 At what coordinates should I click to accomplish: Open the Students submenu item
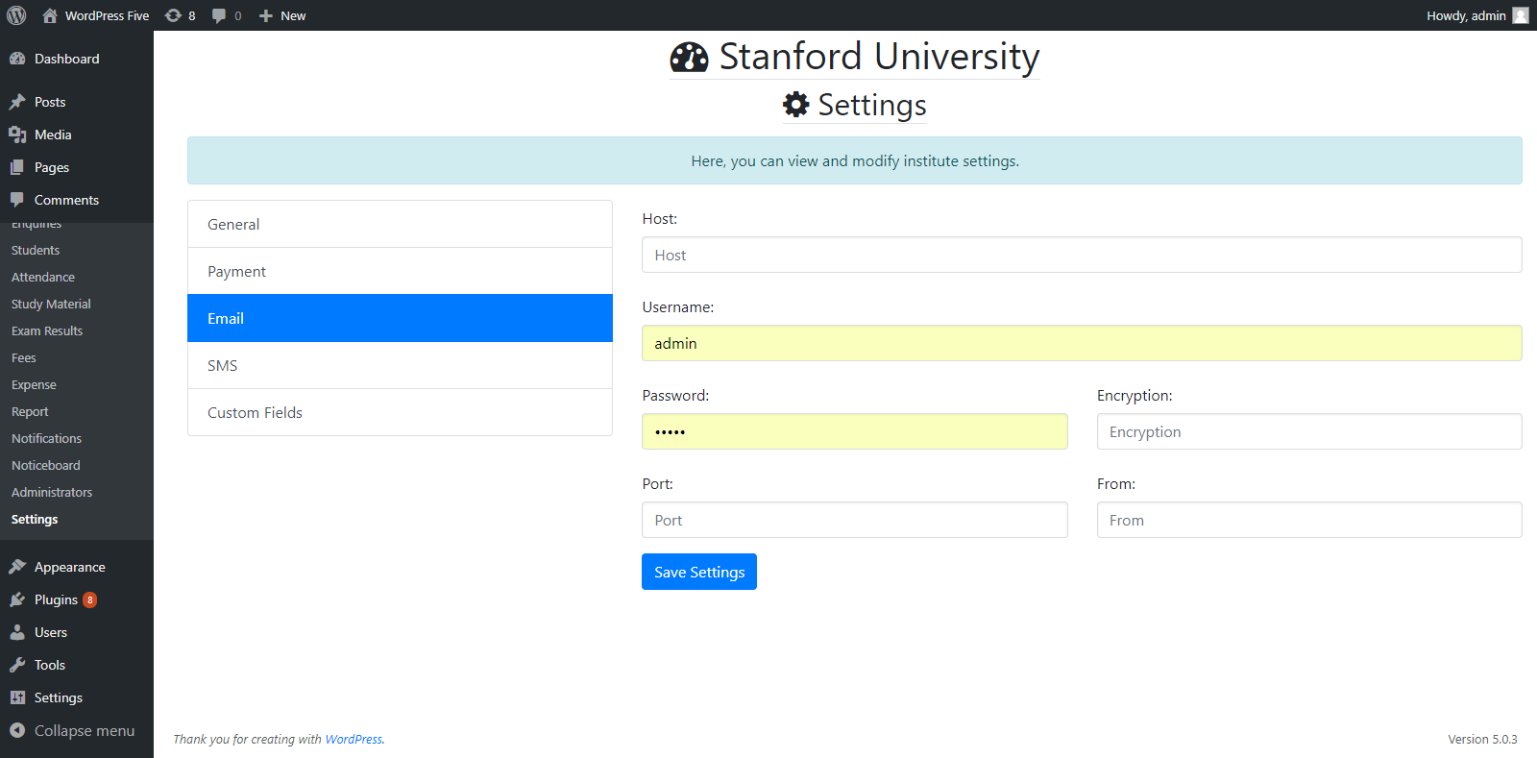point(36,250)
